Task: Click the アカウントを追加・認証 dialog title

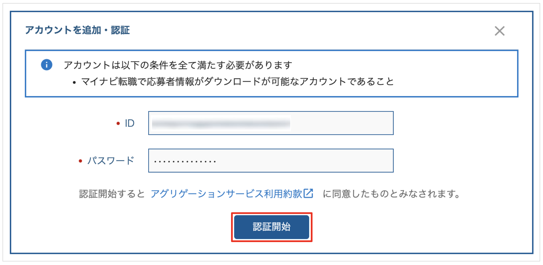Action: tap(77, 30)
